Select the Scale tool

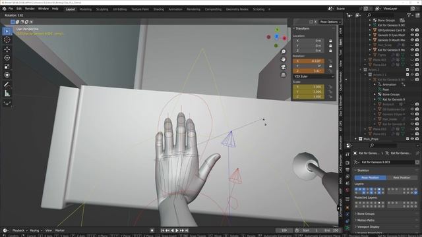point(7,66)
